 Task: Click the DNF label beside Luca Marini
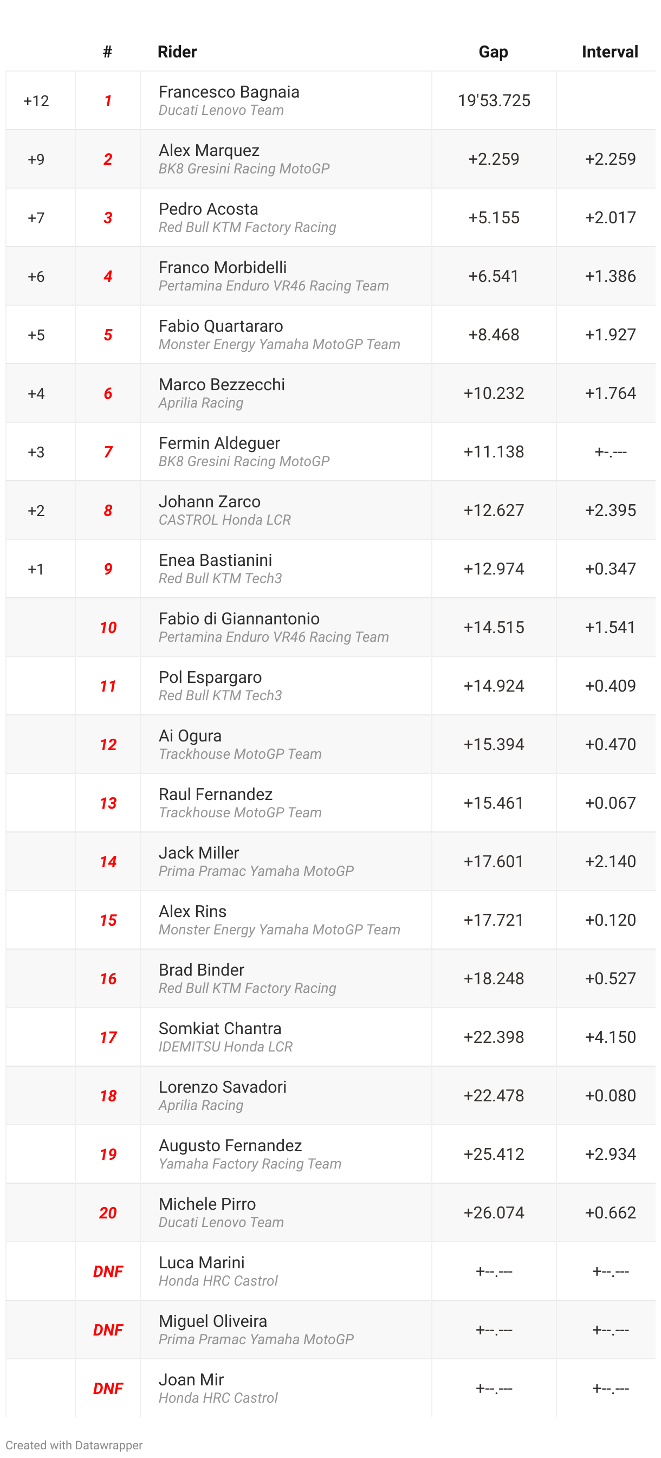[x=107, y=1271]
